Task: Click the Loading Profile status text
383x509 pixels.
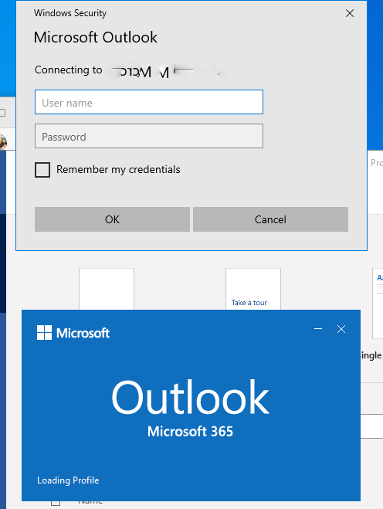Action: pyautogui.click(x=68, y=480)
